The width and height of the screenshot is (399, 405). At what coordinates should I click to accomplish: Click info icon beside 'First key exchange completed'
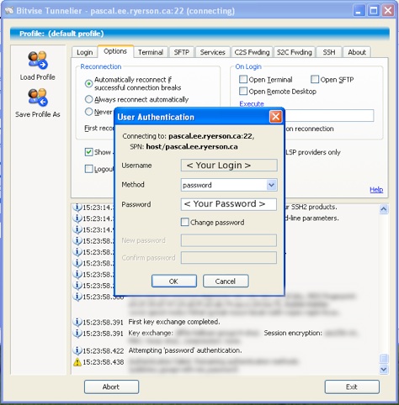coord(77,322)
